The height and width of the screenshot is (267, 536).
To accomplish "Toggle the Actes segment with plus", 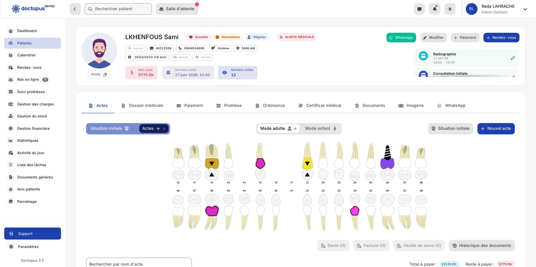I will pos(154,128).
